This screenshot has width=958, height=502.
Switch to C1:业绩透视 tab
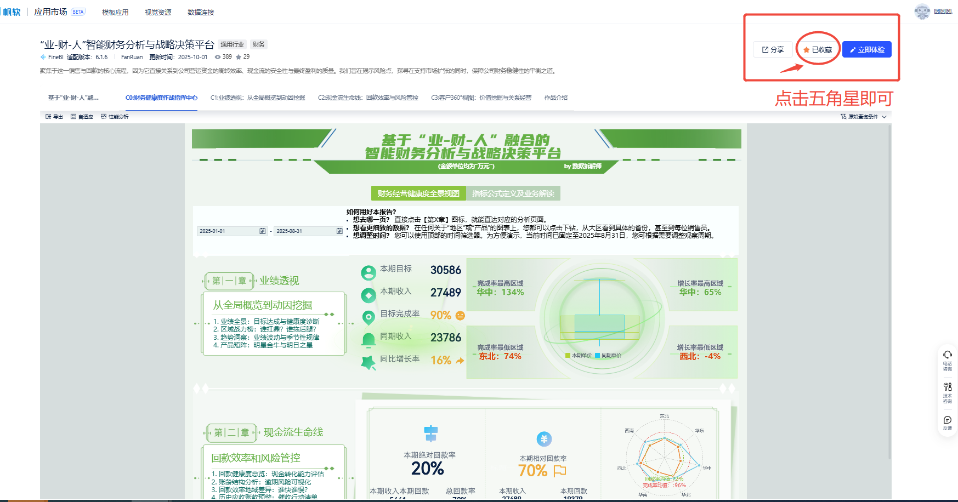click(x=257, y=98)
